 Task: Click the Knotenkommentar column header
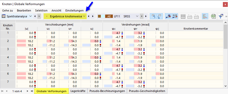click(x=196, y=29)
